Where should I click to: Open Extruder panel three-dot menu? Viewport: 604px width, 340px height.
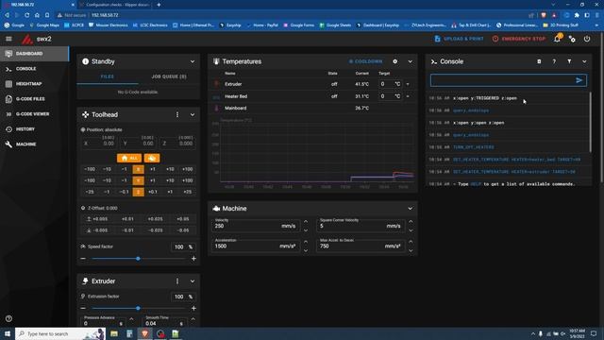click(177, 281)
